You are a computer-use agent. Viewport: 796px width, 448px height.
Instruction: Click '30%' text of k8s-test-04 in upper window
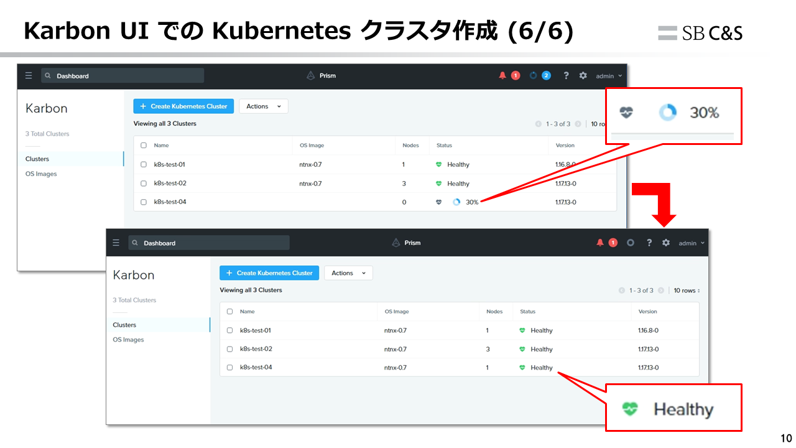[472, 202]
